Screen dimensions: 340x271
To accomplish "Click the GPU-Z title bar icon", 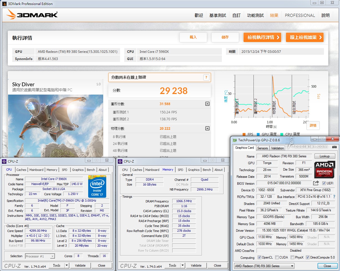I will [x=235, y=140].
